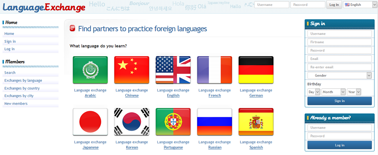This screenshot has height=155, width=378.
Task: Follow the French language exchange link
Action: (215, 95)
